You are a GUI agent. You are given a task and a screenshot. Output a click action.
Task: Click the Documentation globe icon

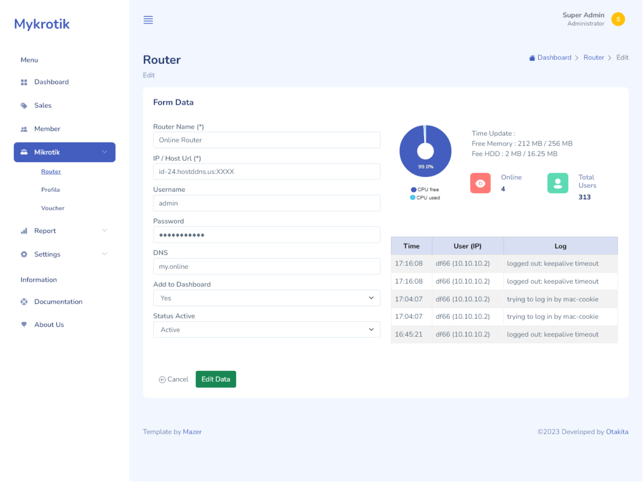(24, 302)
